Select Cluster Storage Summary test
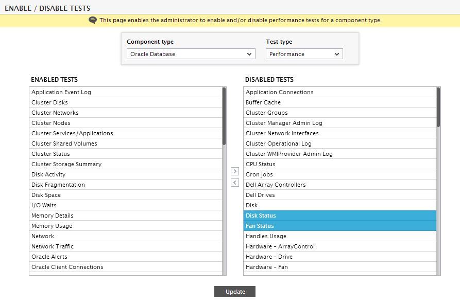 tap(126, 164)
